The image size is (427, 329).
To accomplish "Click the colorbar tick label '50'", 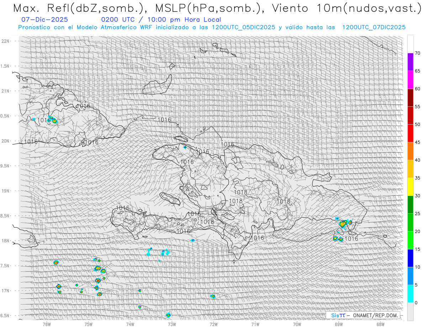I will tap(417, 125).
